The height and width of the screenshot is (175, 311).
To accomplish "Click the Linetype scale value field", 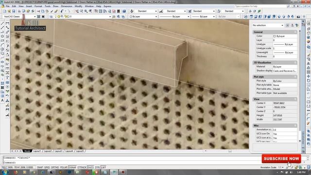I will [x=285, y=49].
